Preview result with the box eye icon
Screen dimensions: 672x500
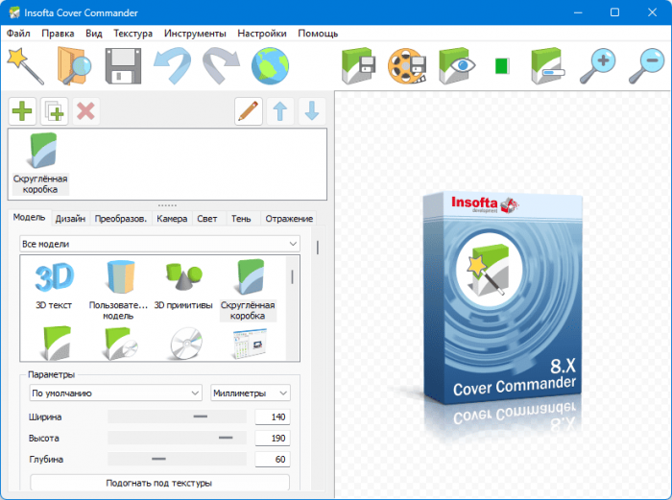[x=457, y=66]
